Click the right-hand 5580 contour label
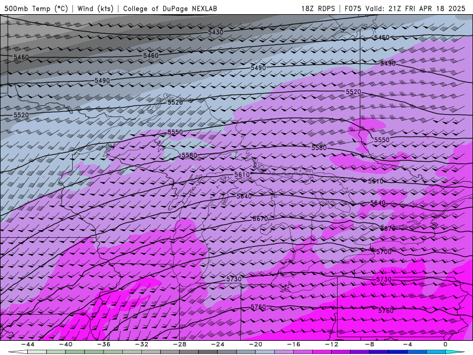Viewport: 473px width, 355px height. click(319, 147)
